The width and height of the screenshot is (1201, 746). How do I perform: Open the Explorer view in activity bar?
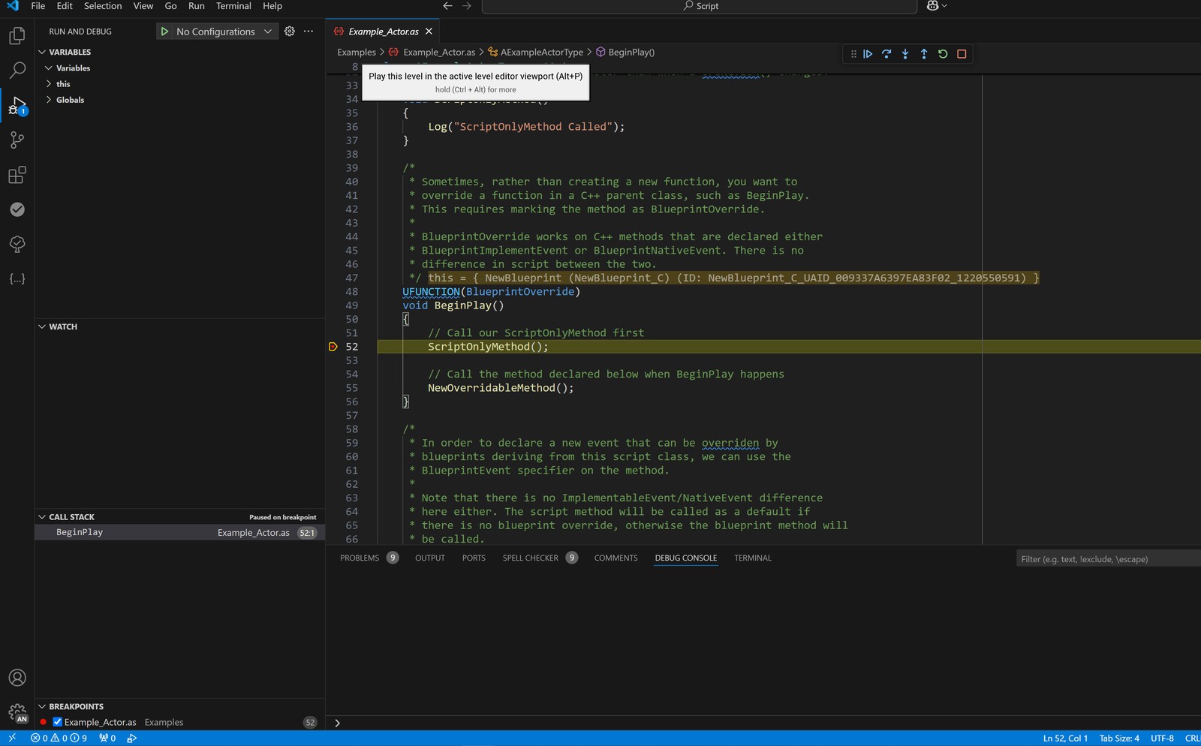(x=17, y=36)
